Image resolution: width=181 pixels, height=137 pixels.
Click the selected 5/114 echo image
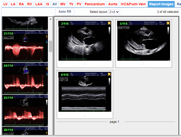tap(143, 41)
